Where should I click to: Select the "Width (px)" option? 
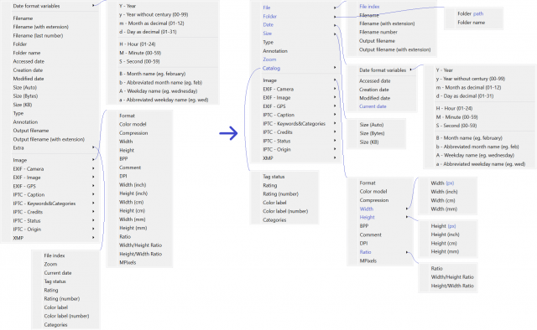tap(442, 183)
